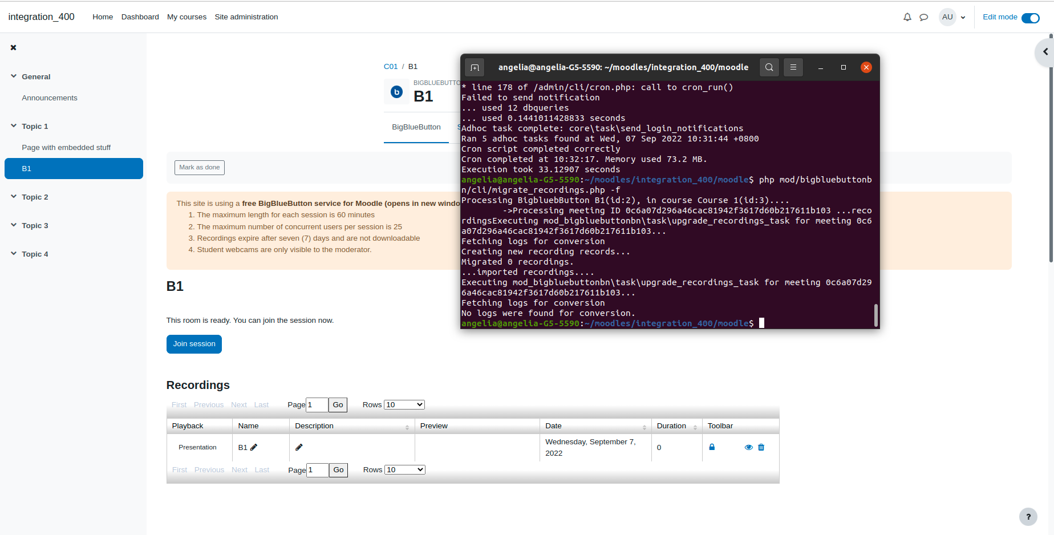Image resolution: width=1054 pixels, height=535 pixels.
Task: Open the terminal search icon
Action: [769, 67]
